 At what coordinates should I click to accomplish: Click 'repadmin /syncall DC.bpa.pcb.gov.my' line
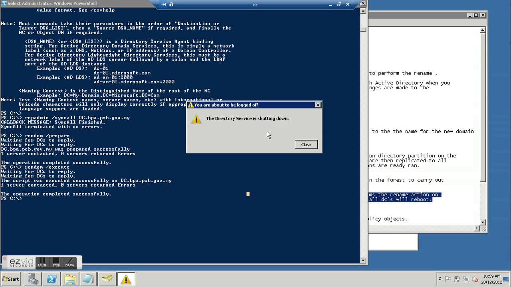tap(65, 118)
